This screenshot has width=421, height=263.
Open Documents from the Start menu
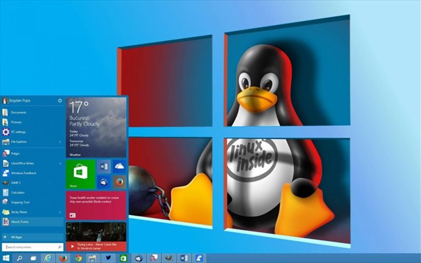coord(33,112)
